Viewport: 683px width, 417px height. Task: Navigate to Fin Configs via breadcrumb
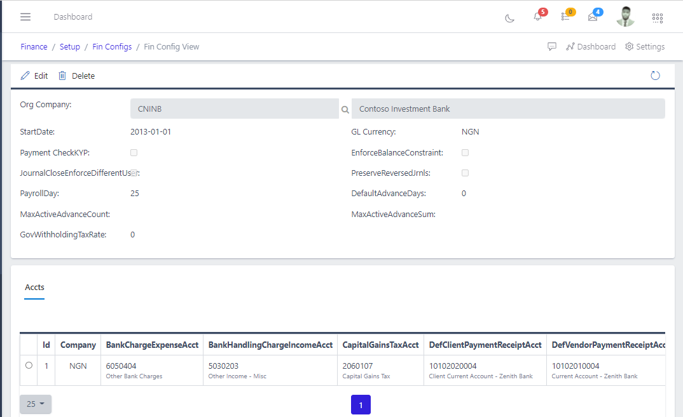(x=112, y=46)
